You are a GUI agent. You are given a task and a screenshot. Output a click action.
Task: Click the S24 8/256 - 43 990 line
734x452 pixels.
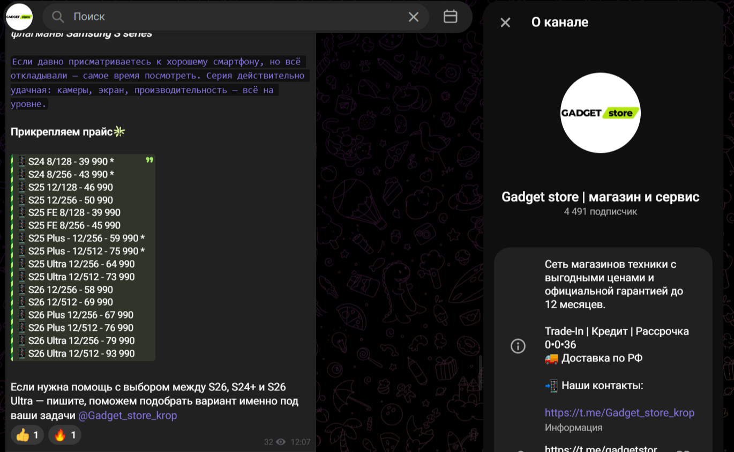(x=66, y=174)
